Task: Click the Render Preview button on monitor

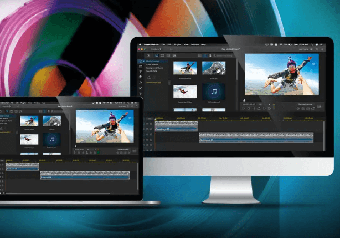Action: [305, 104]
